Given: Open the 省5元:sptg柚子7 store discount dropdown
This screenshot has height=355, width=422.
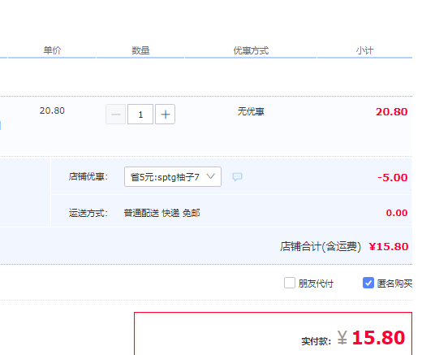Looking at the screenshot, I should [x=173, y=177].
